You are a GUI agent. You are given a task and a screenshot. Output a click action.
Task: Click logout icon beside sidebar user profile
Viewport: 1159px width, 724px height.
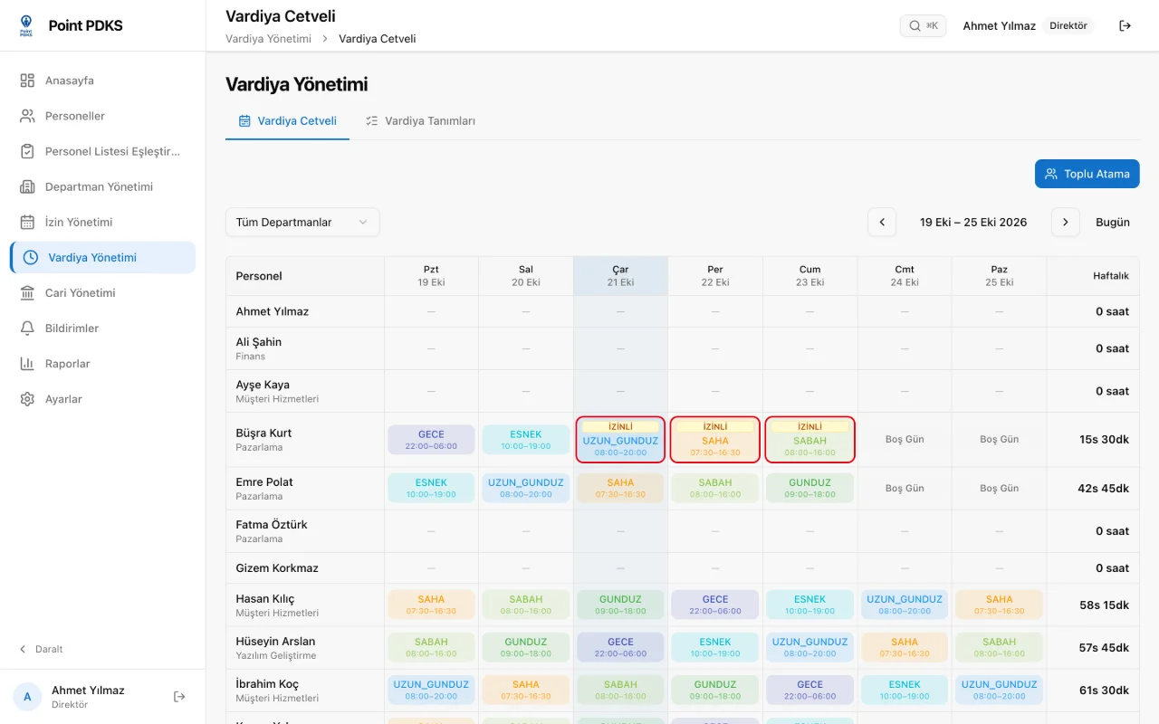pyautogui.click(x=179, y=696)
